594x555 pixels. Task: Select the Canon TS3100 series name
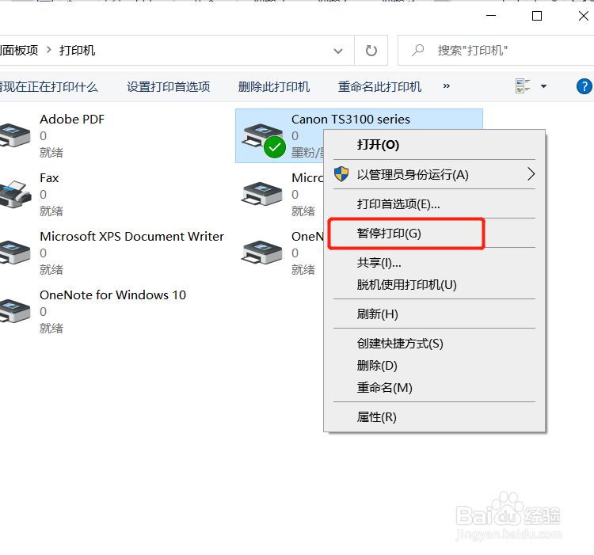click(x=351, y=120)
